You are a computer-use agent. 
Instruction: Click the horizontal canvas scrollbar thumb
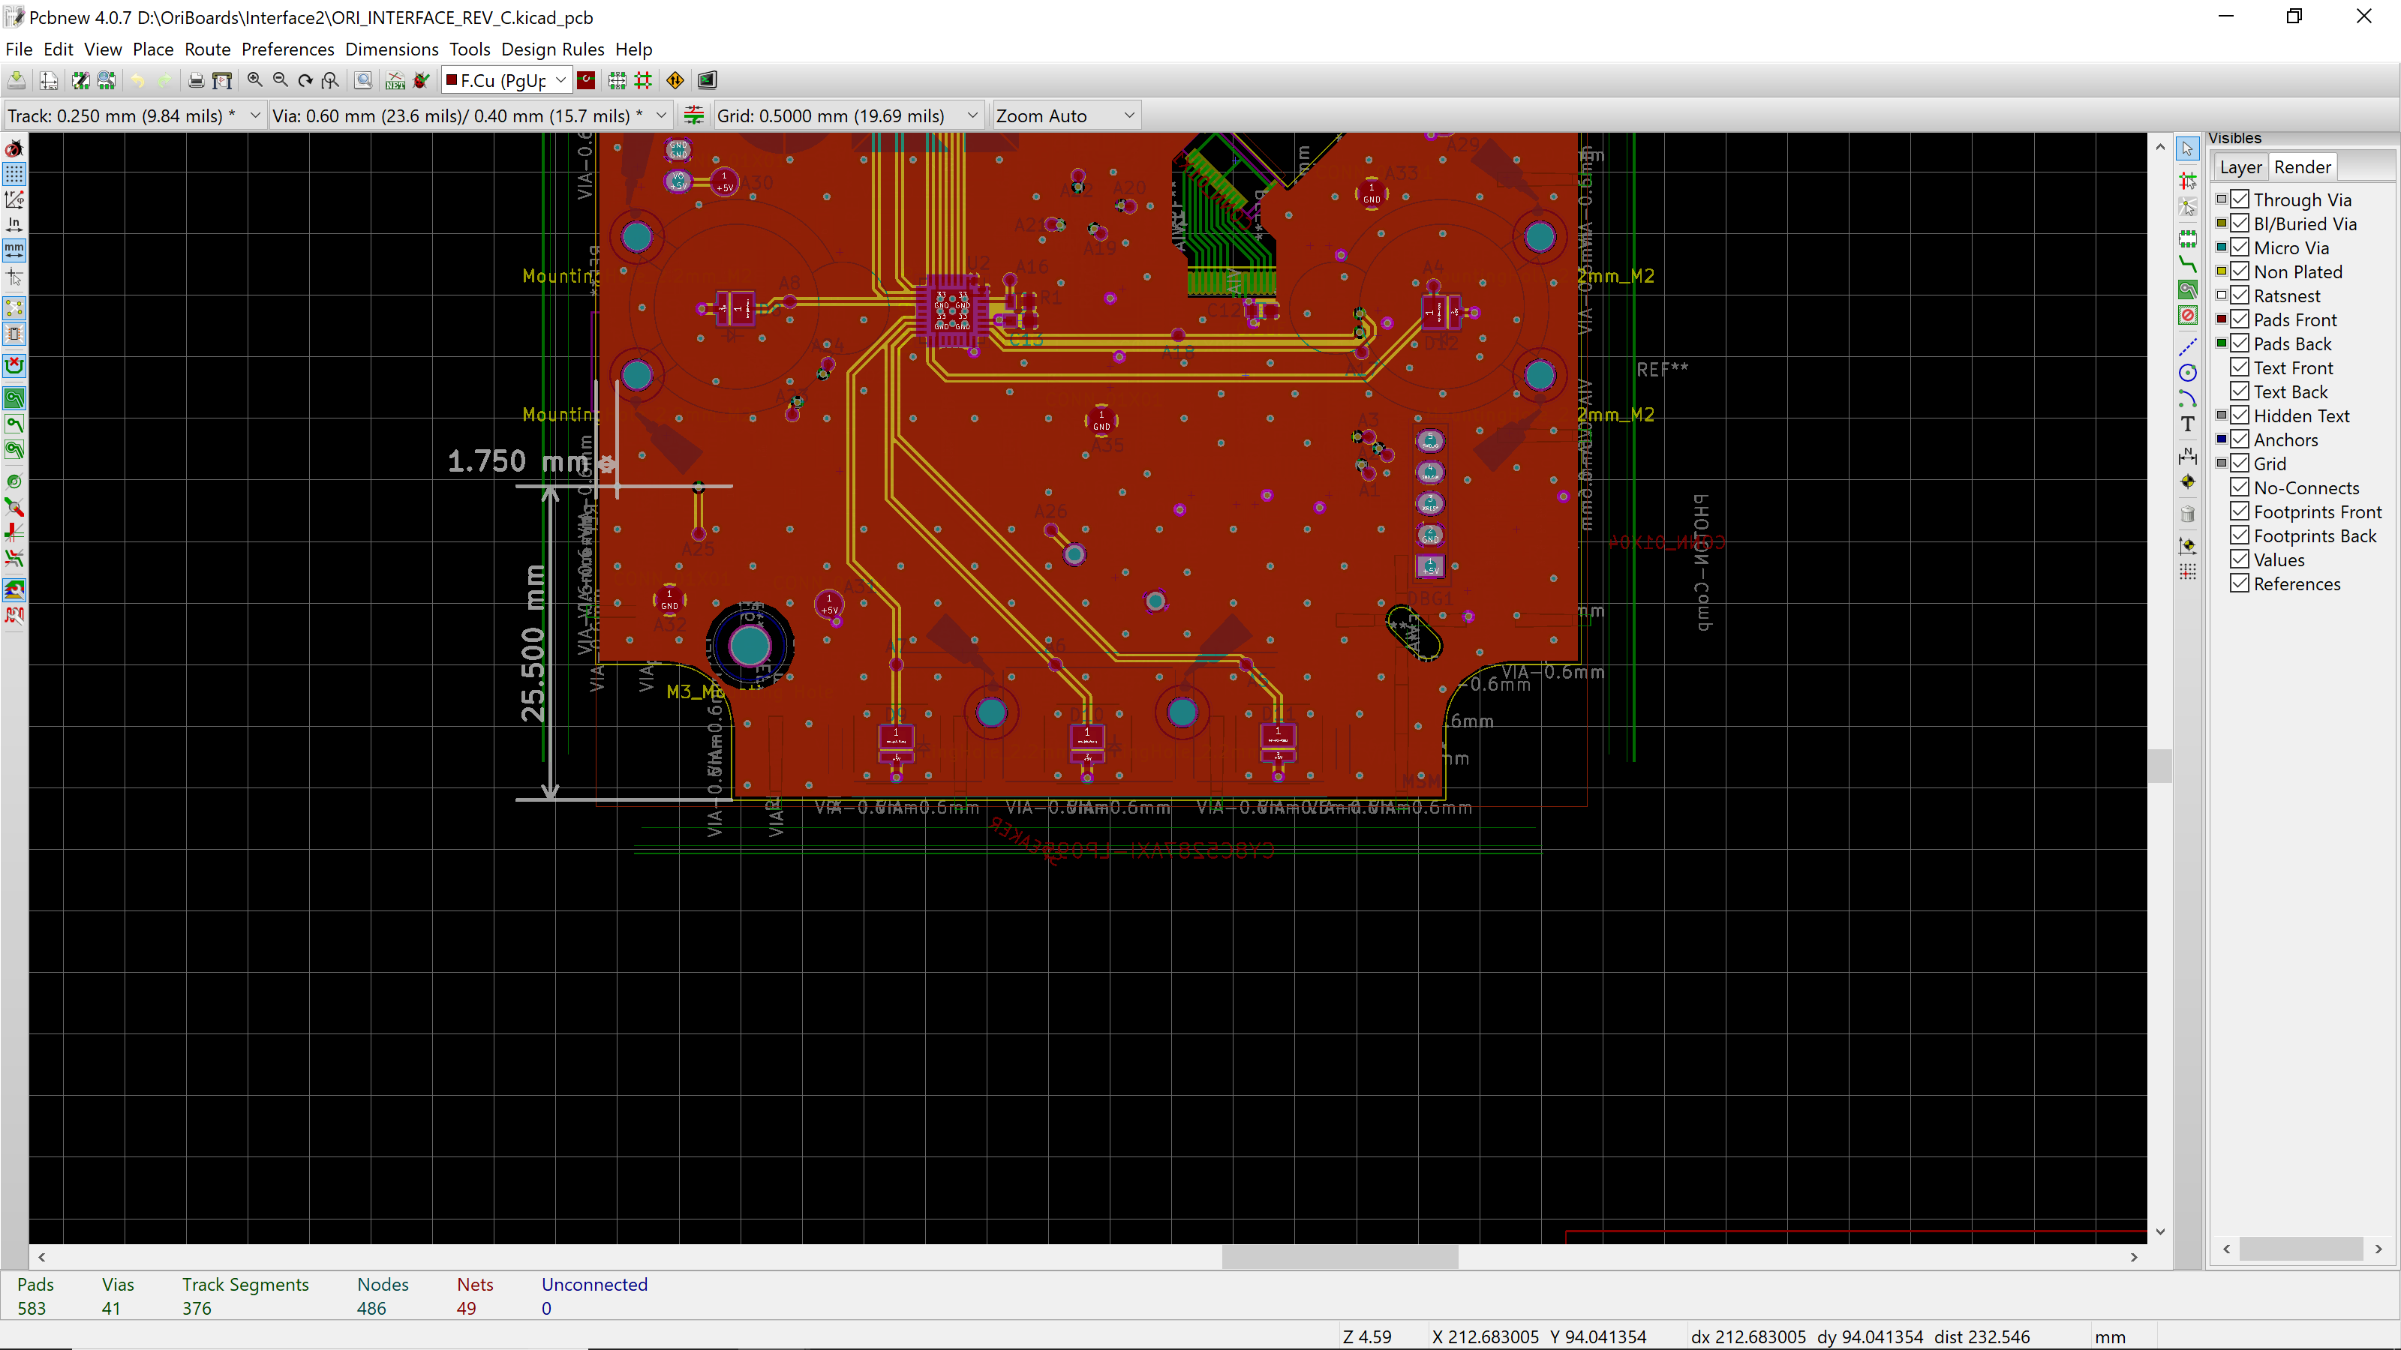coord(1339,1257)
